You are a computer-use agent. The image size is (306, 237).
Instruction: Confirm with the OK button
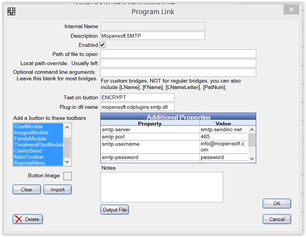pyautogui.click(x=277, y=204)
